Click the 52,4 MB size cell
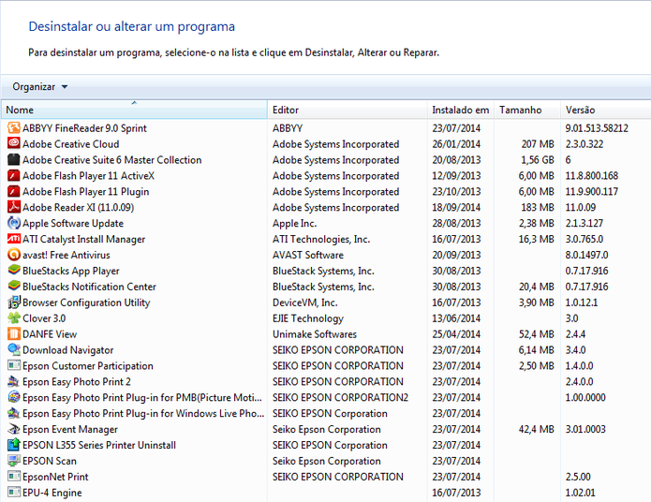Viewport: 651px width, 502px height. click(x=536, y=334)
